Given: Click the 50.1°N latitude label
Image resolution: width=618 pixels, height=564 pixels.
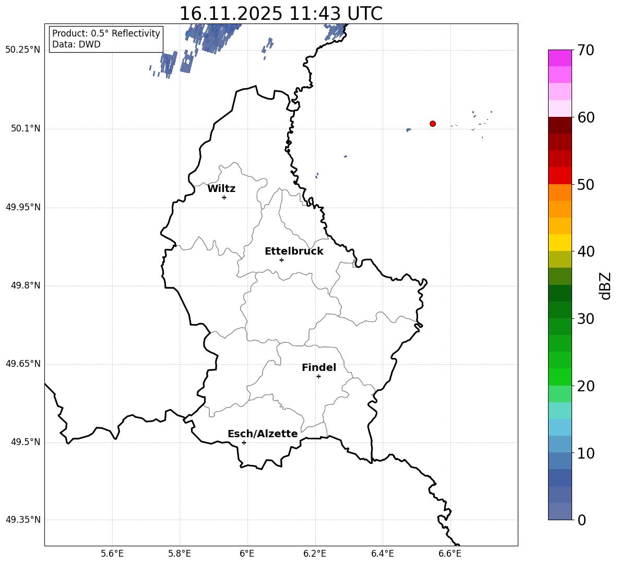Looking at the screenshot, I should click(26, 129).
